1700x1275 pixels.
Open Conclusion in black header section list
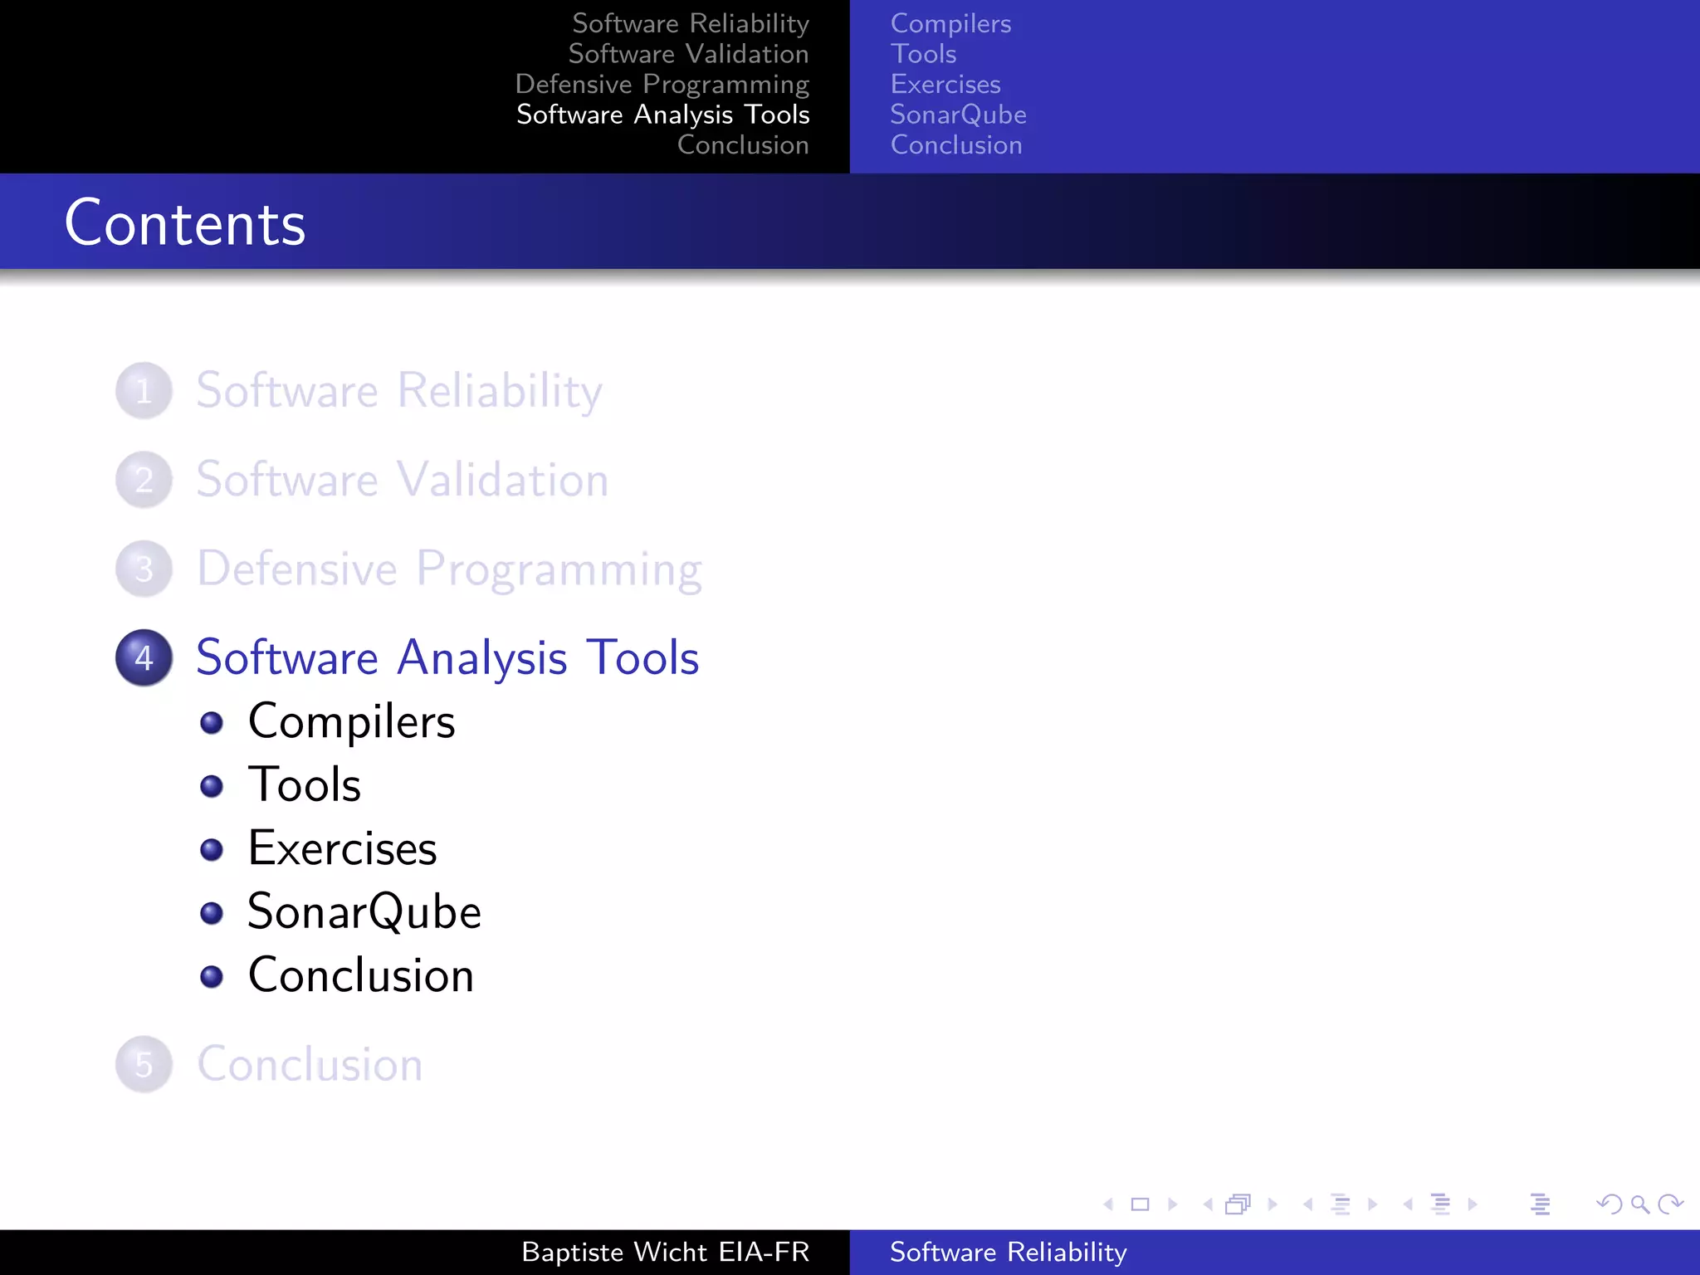[743, 145]
